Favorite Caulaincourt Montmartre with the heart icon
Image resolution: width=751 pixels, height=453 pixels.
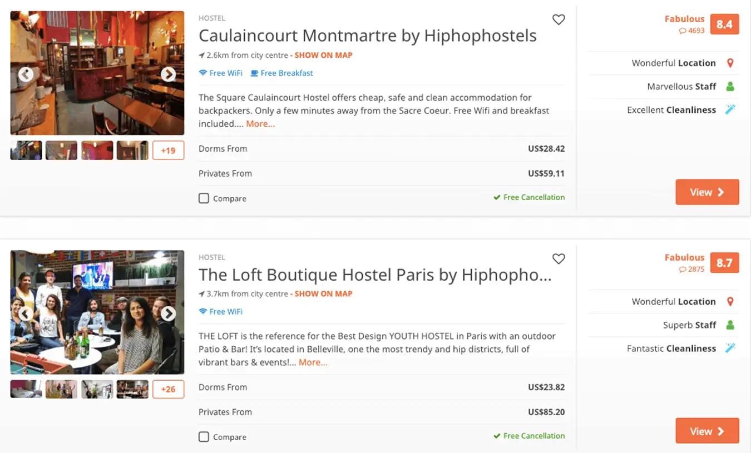click(x=559, y=20)
